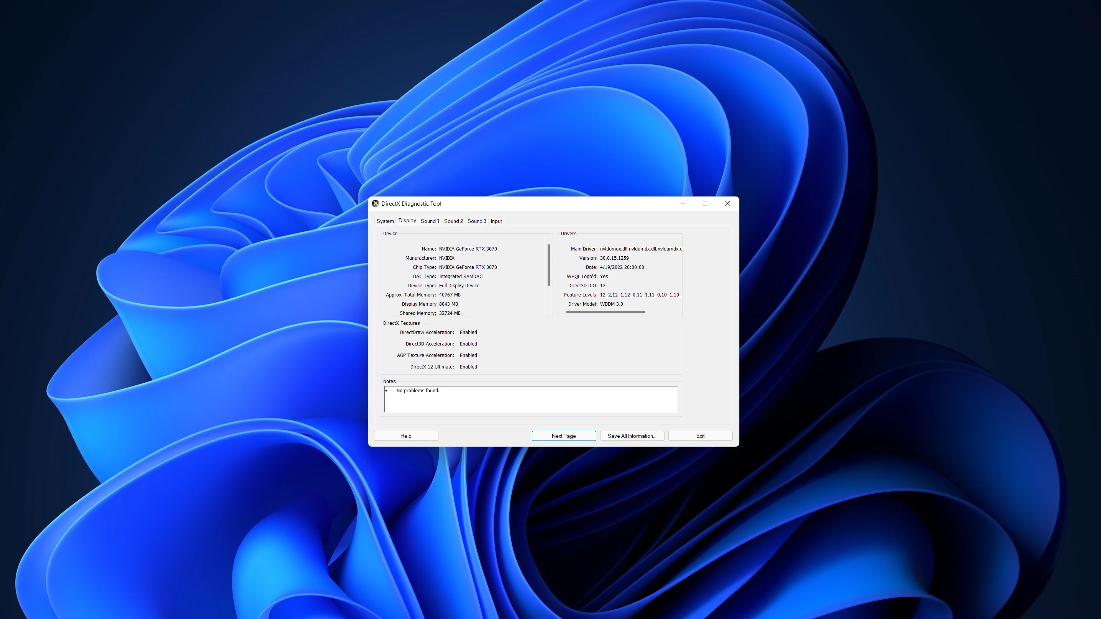Go to the Sound 2 tab

pyautogui.click(x=453, y=221)
